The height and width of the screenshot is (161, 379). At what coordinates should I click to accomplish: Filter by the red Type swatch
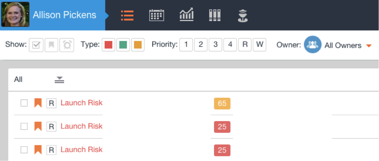point(108,45)
